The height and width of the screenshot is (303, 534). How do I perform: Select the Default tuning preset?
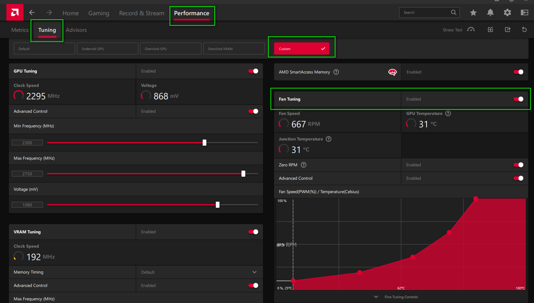pyautogui.click(x=44, y=49)
